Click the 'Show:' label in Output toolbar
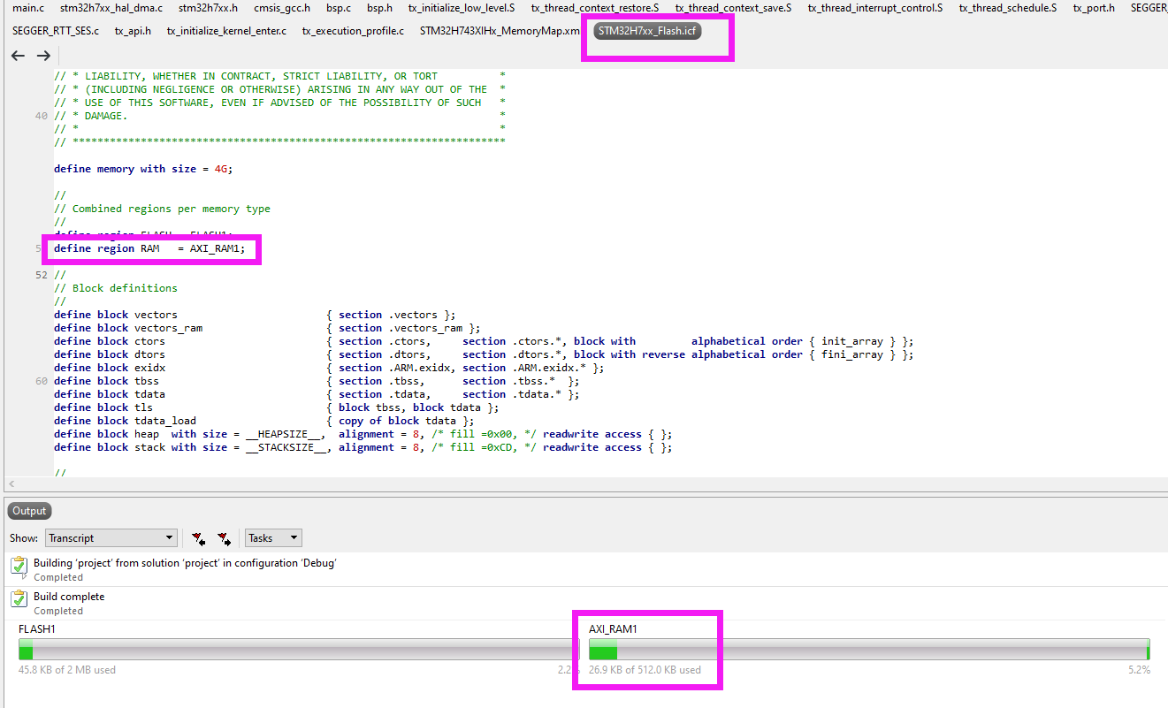1168x708 pixels. click(24, 537)
